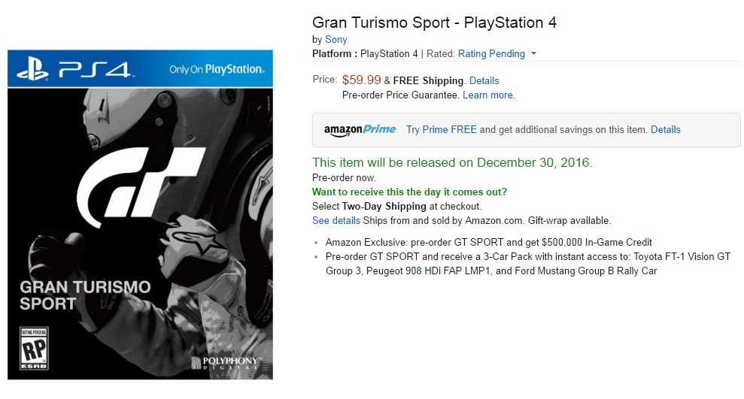Open the Sony brand link

[x=336, y=39]
